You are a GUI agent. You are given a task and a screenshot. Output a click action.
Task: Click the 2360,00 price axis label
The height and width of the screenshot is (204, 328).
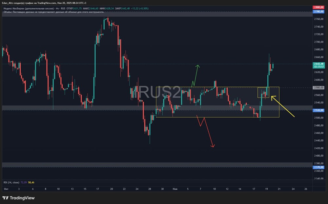319,171
